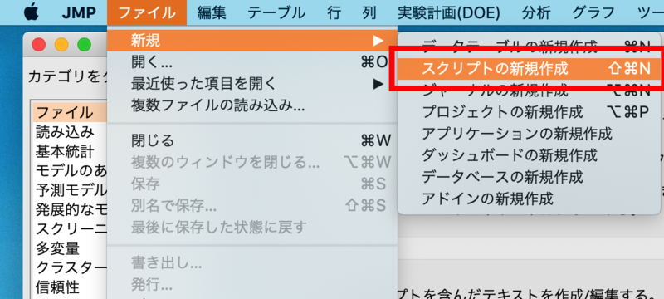Open the 実験計画(DOE) menu
Viewport: 664px width, 299px height.
tap(449, 12)
